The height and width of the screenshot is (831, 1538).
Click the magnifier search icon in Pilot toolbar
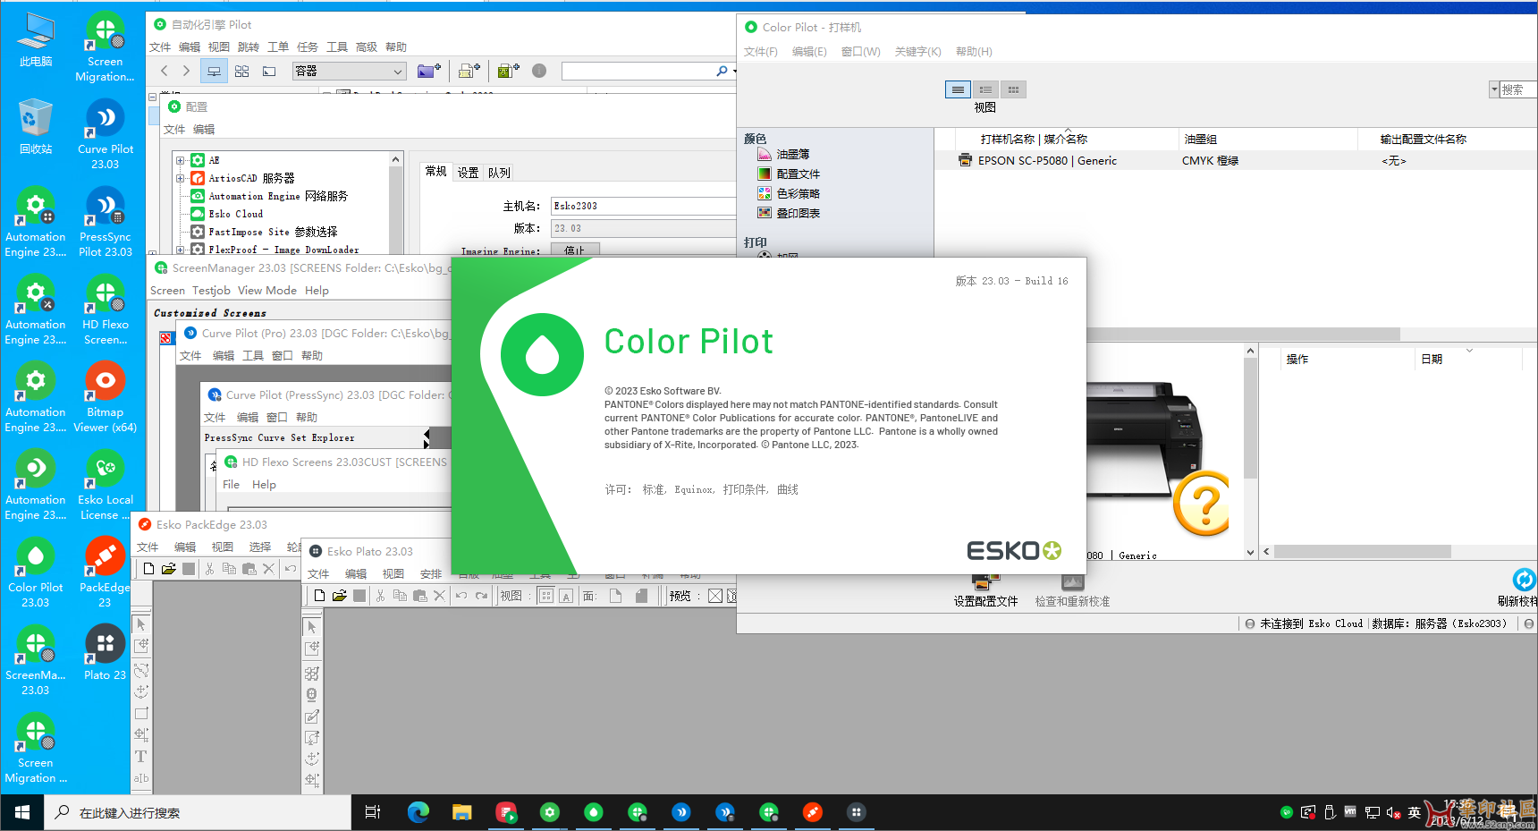[722, 71]
